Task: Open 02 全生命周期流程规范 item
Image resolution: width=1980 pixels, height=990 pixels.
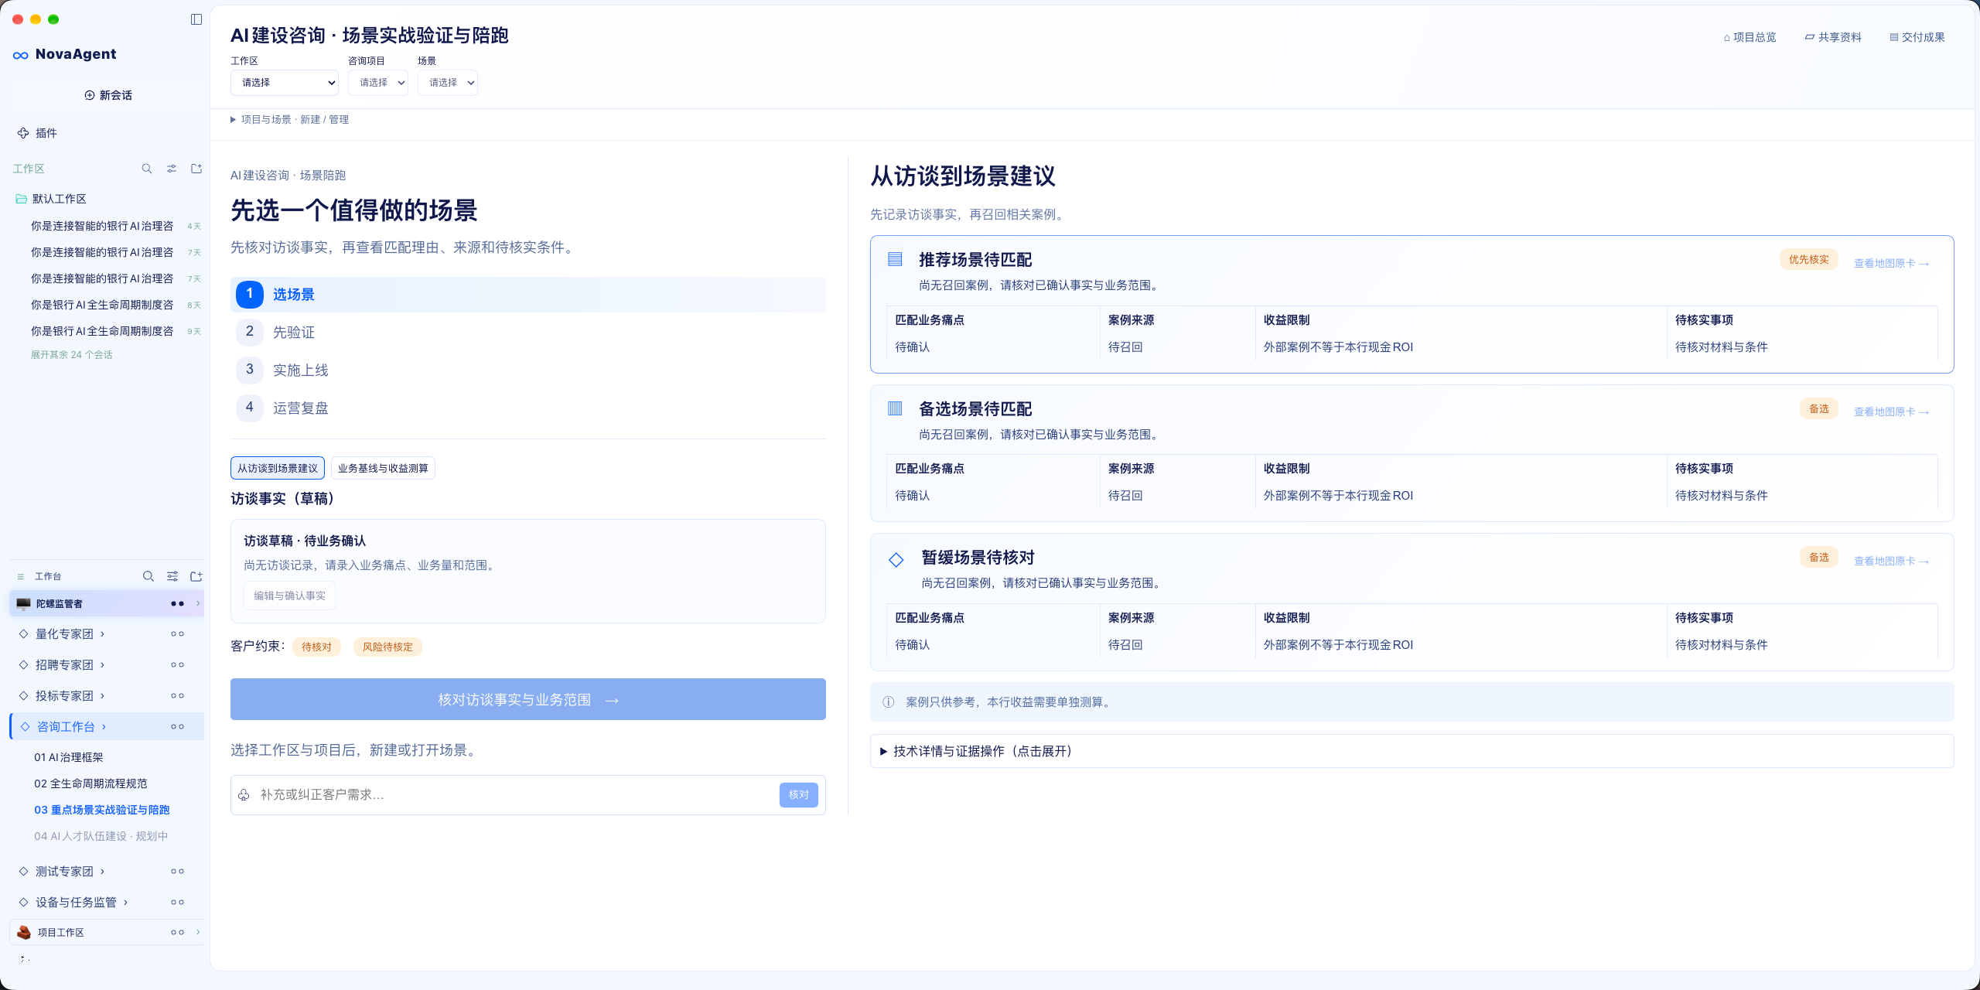Action: [x=90, y=783]
